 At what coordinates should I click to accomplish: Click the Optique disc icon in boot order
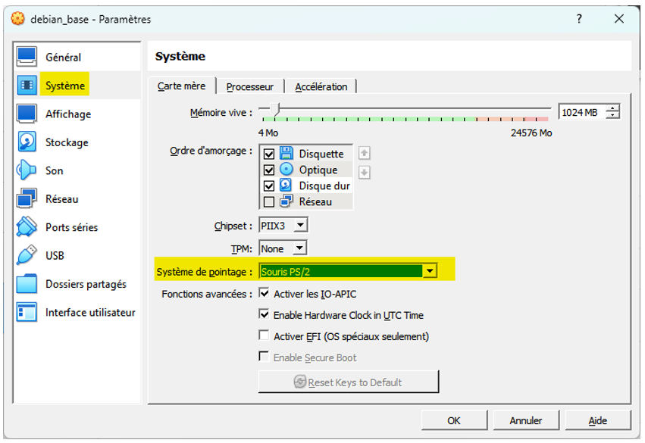coord(286,170)
